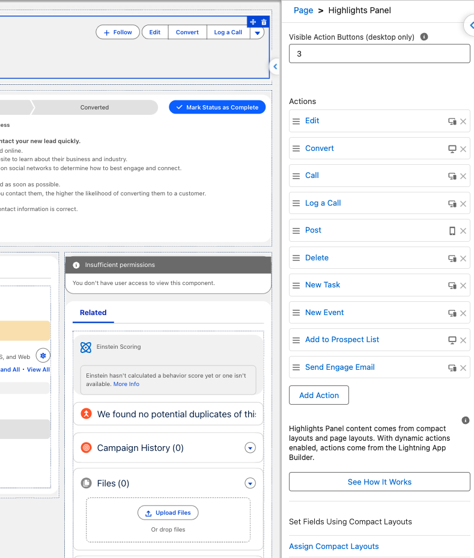
Task: Open Assign Compact Layouts link
Action: point(334,546)
